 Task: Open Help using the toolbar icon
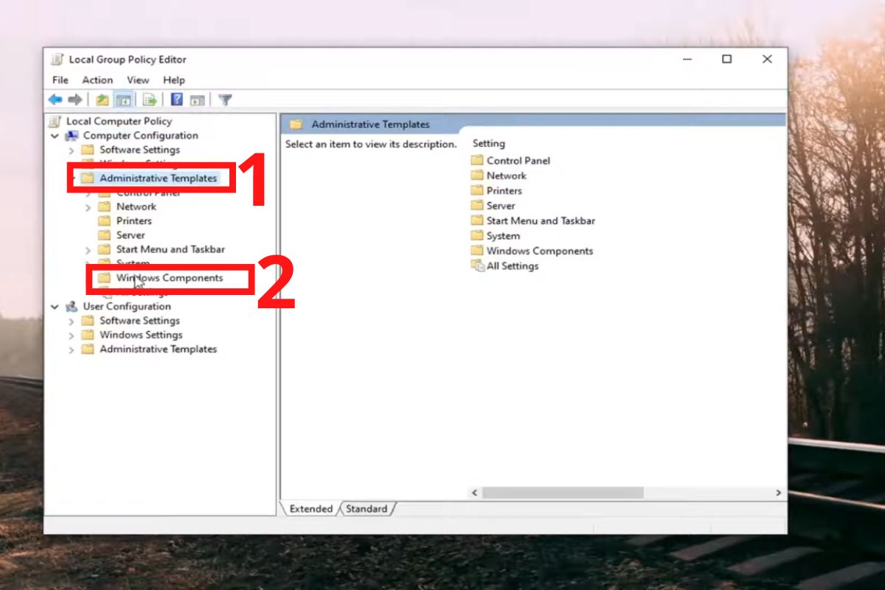pyautogui.click(x=177, y=99)
